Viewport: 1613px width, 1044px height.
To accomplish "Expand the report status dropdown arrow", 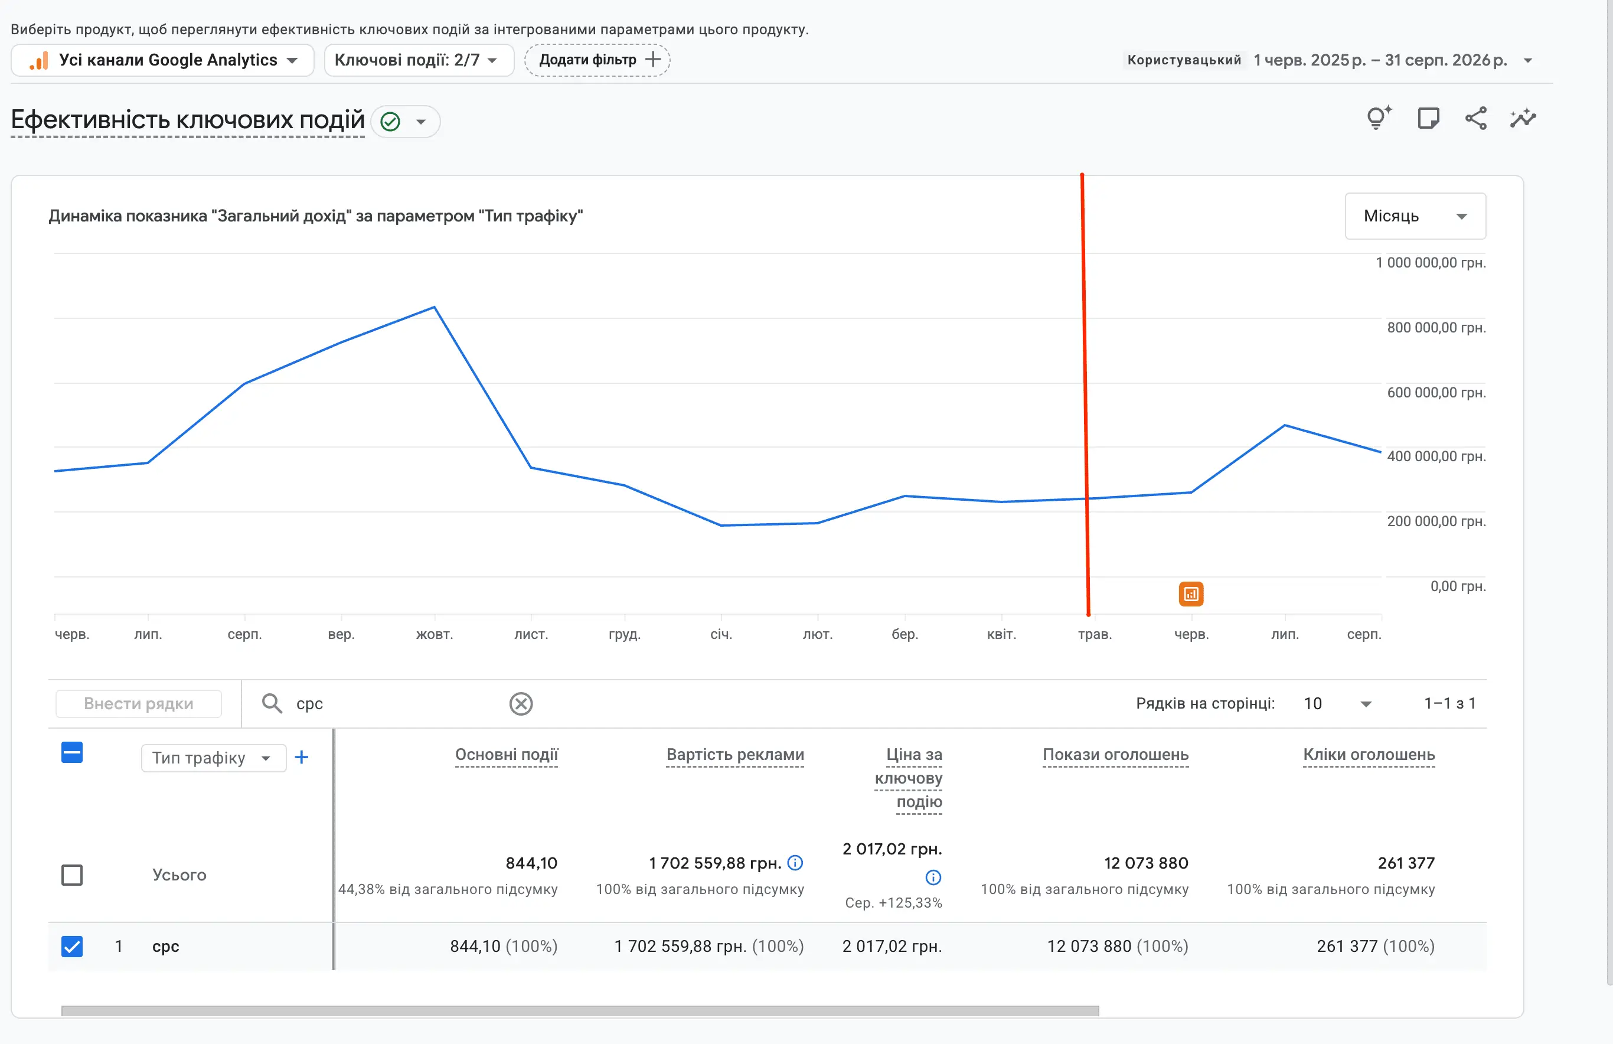I will [421, 122].
